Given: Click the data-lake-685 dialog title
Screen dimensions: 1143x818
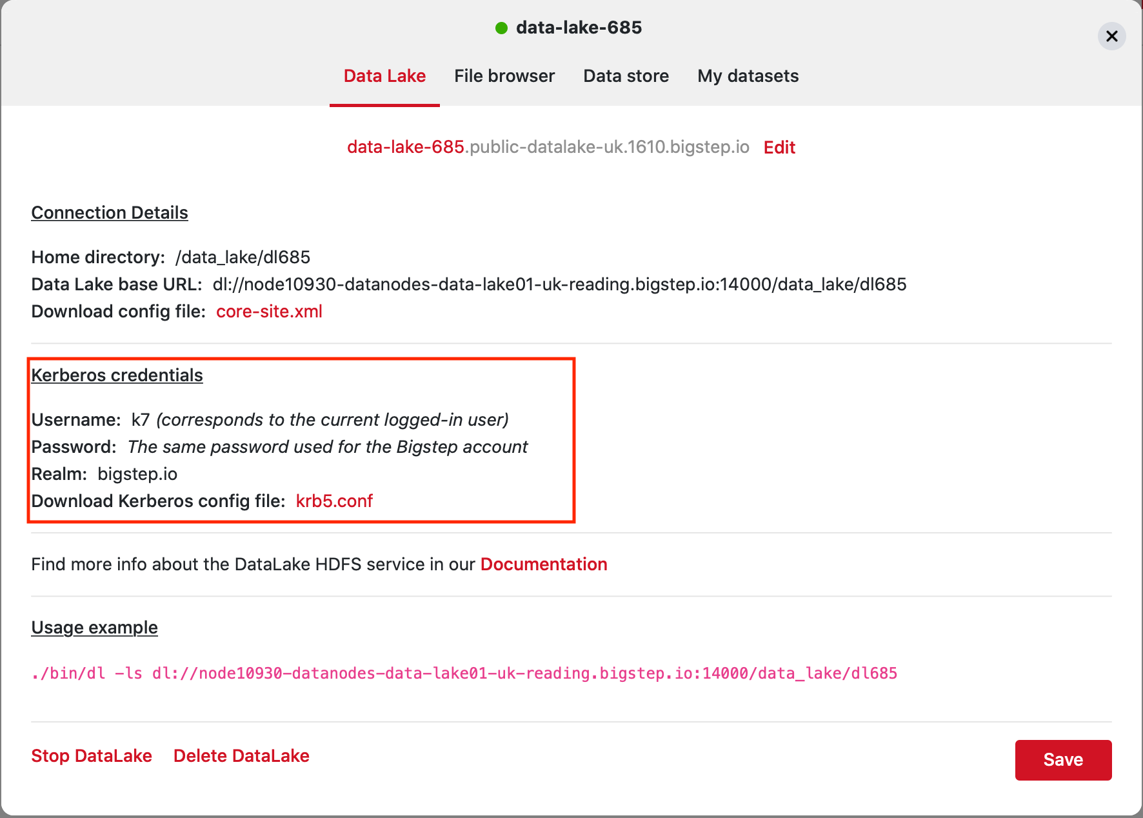Looking at the screenshot, I should 579,28.
